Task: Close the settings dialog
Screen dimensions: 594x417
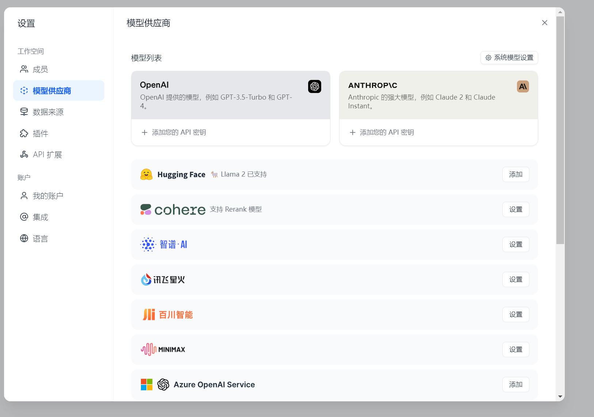Action: [x=545, y=23]
